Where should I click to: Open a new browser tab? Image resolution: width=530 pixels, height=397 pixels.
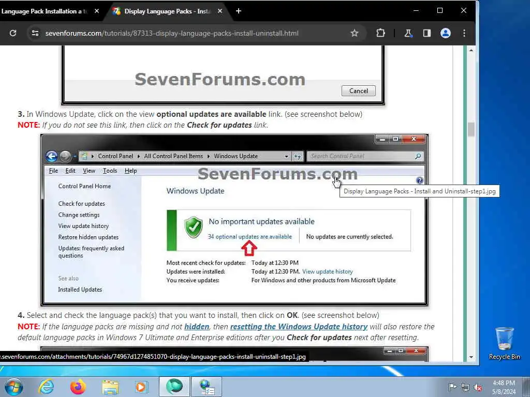coord(239,11)
